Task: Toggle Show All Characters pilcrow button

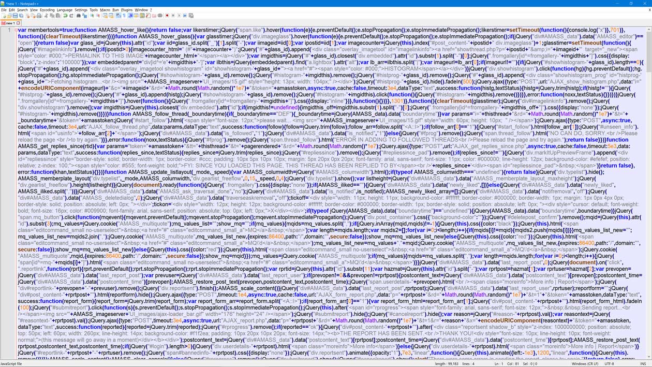Action: click(x=124, y=16)
